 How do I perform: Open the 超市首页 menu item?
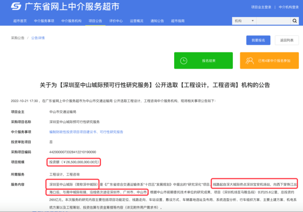pyautogui.click(x=20, y=21)
